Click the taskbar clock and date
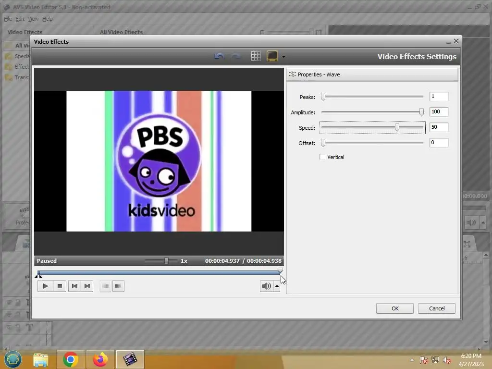This screenshot has height=369, width=492. pyautogui.click(x=471, y=360)
